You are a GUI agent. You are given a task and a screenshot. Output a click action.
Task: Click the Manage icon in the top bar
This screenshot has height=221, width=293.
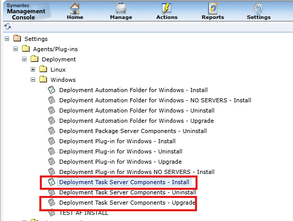click(x=121, y=8)
